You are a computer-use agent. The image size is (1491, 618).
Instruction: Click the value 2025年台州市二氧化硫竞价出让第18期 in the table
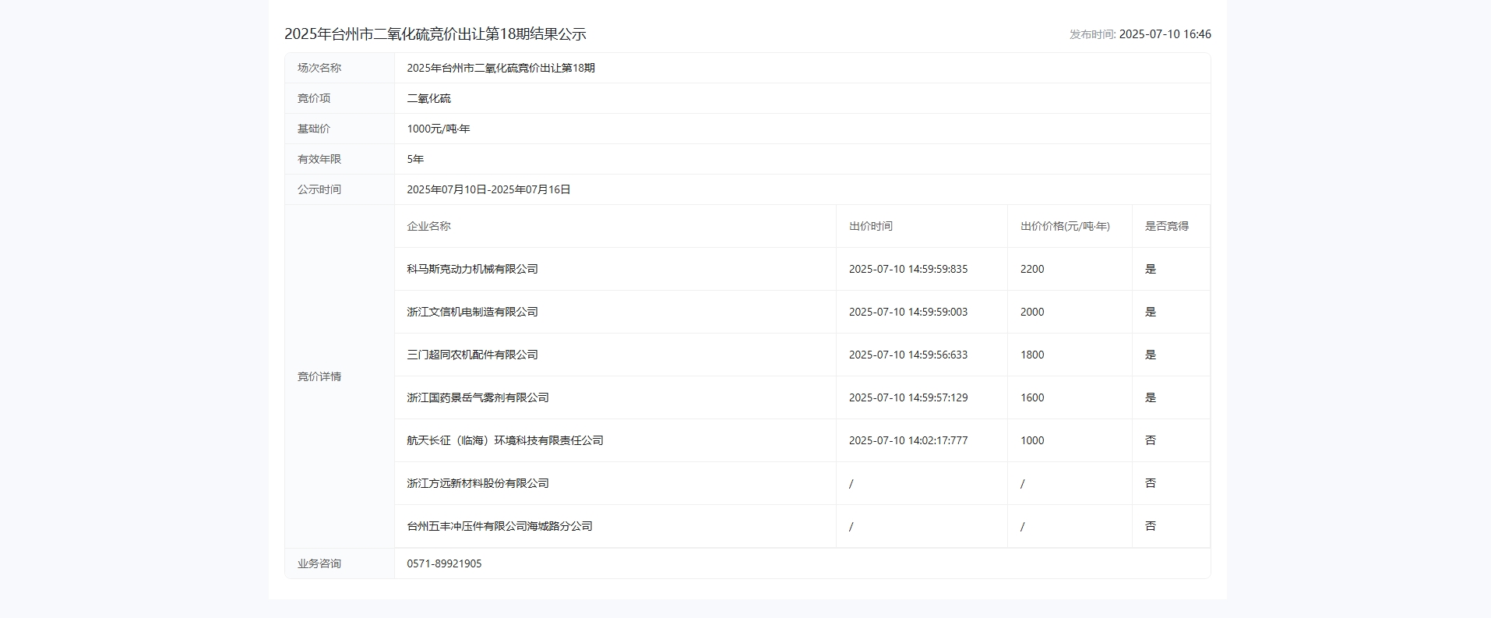tap(501, 68)
